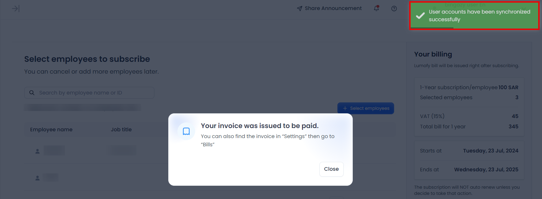The height and width of the screenshot is (199, 542).
Task: Click the Job title column header
Action: click(x=121, y=130)
